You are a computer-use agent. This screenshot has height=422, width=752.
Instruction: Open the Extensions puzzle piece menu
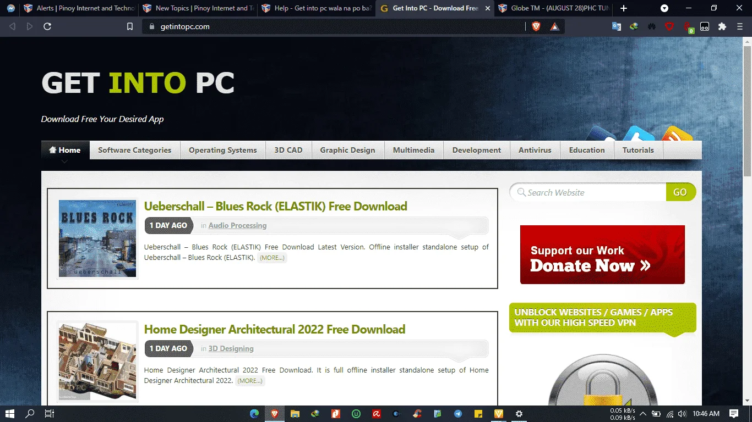(x=722, y=26)
